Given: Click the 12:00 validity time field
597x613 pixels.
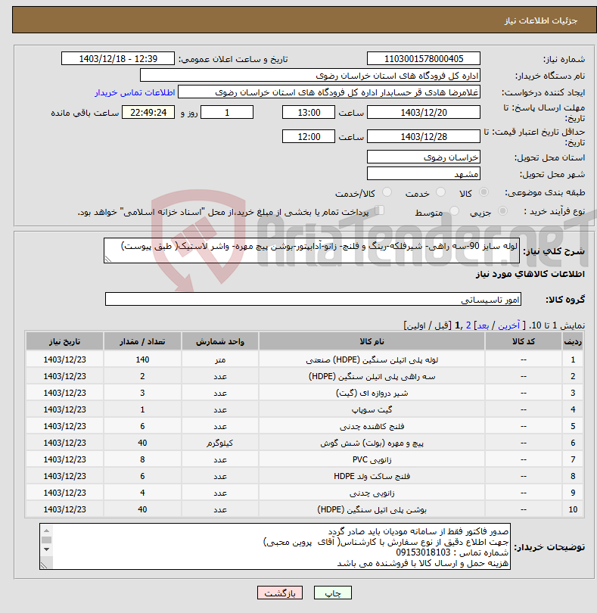Looking at the screenshot, I should pos(309,137).
